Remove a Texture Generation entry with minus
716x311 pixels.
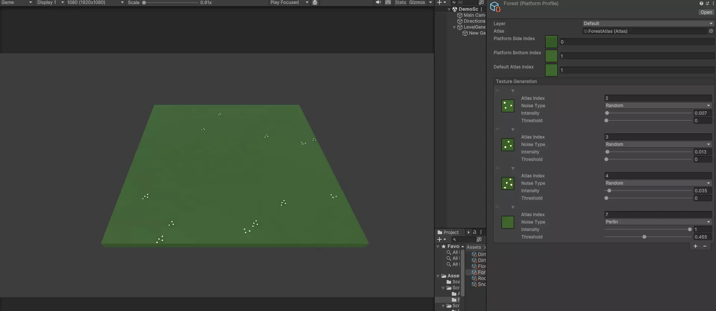pyautogui.click(x=705, y=246)
